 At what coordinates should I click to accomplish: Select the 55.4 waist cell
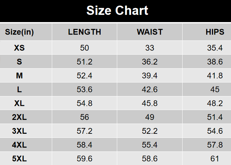(150, 145)
